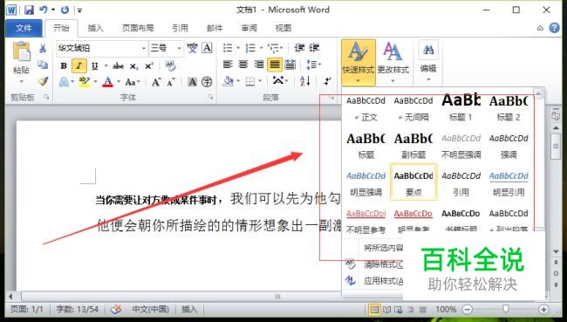Screen dimensions: 567x322
Task: Click the phonetic guide icon
Action: click(x=193, y=48)
